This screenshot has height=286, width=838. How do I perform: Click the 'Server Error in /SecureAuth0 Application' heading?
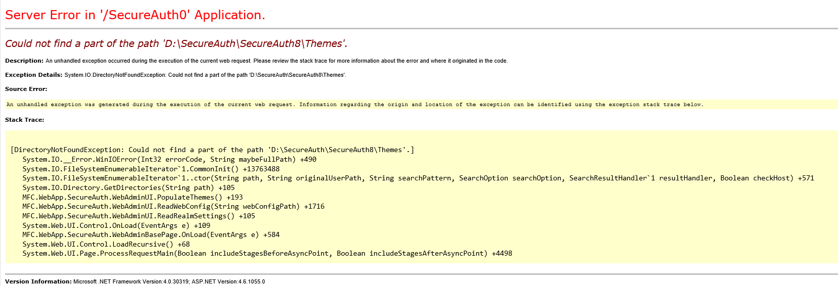tap(135, 15)
